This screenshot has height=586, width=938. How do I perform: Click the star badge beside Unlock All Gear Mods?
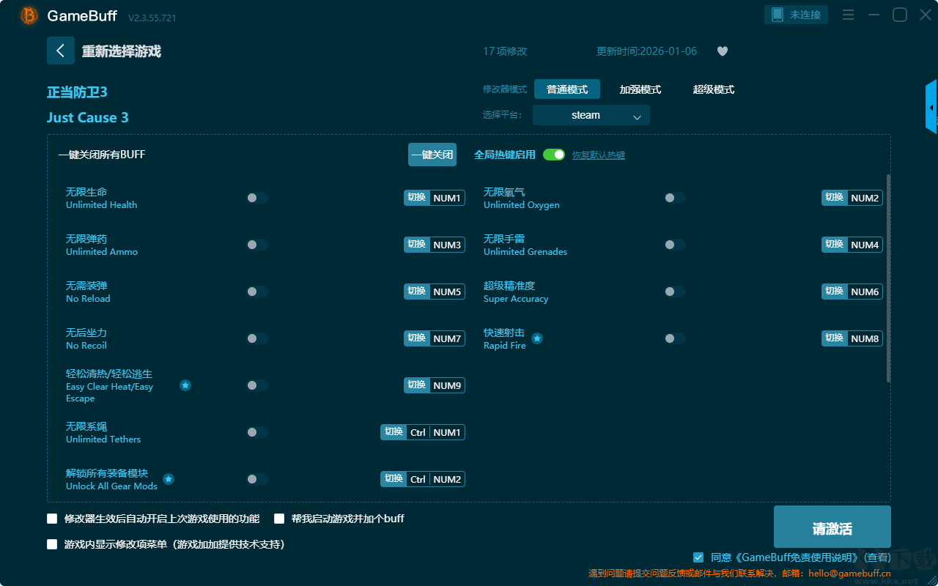[169, 479]
